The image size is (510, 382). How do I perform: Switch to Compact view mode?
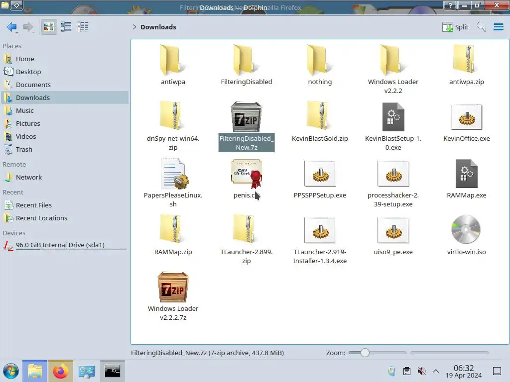coord(66,27)
